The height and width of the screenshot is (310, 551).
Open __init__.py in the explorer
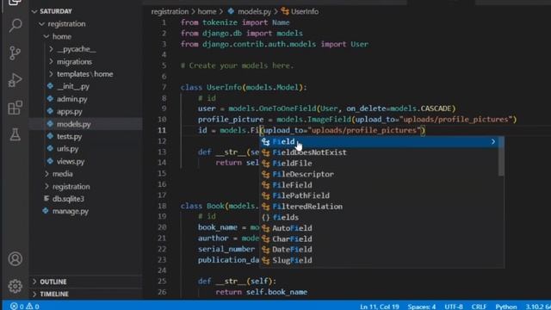[73, 86]
